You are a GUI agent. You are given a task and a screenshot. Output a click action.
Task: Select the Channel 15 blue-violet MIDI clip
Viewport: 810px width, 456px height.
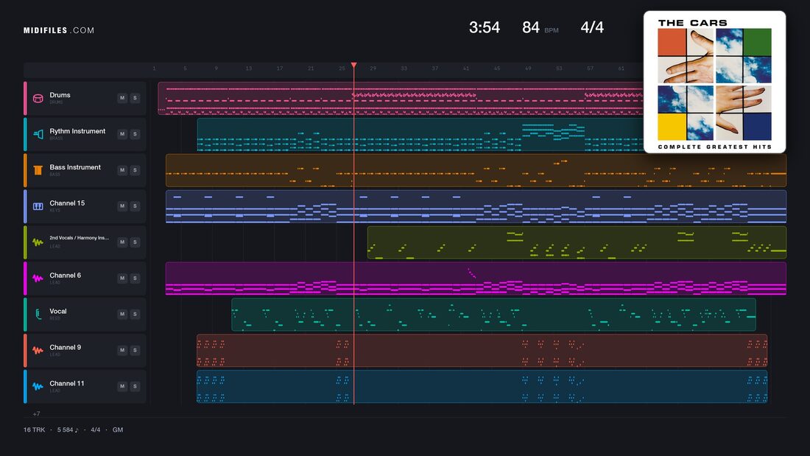476,206
